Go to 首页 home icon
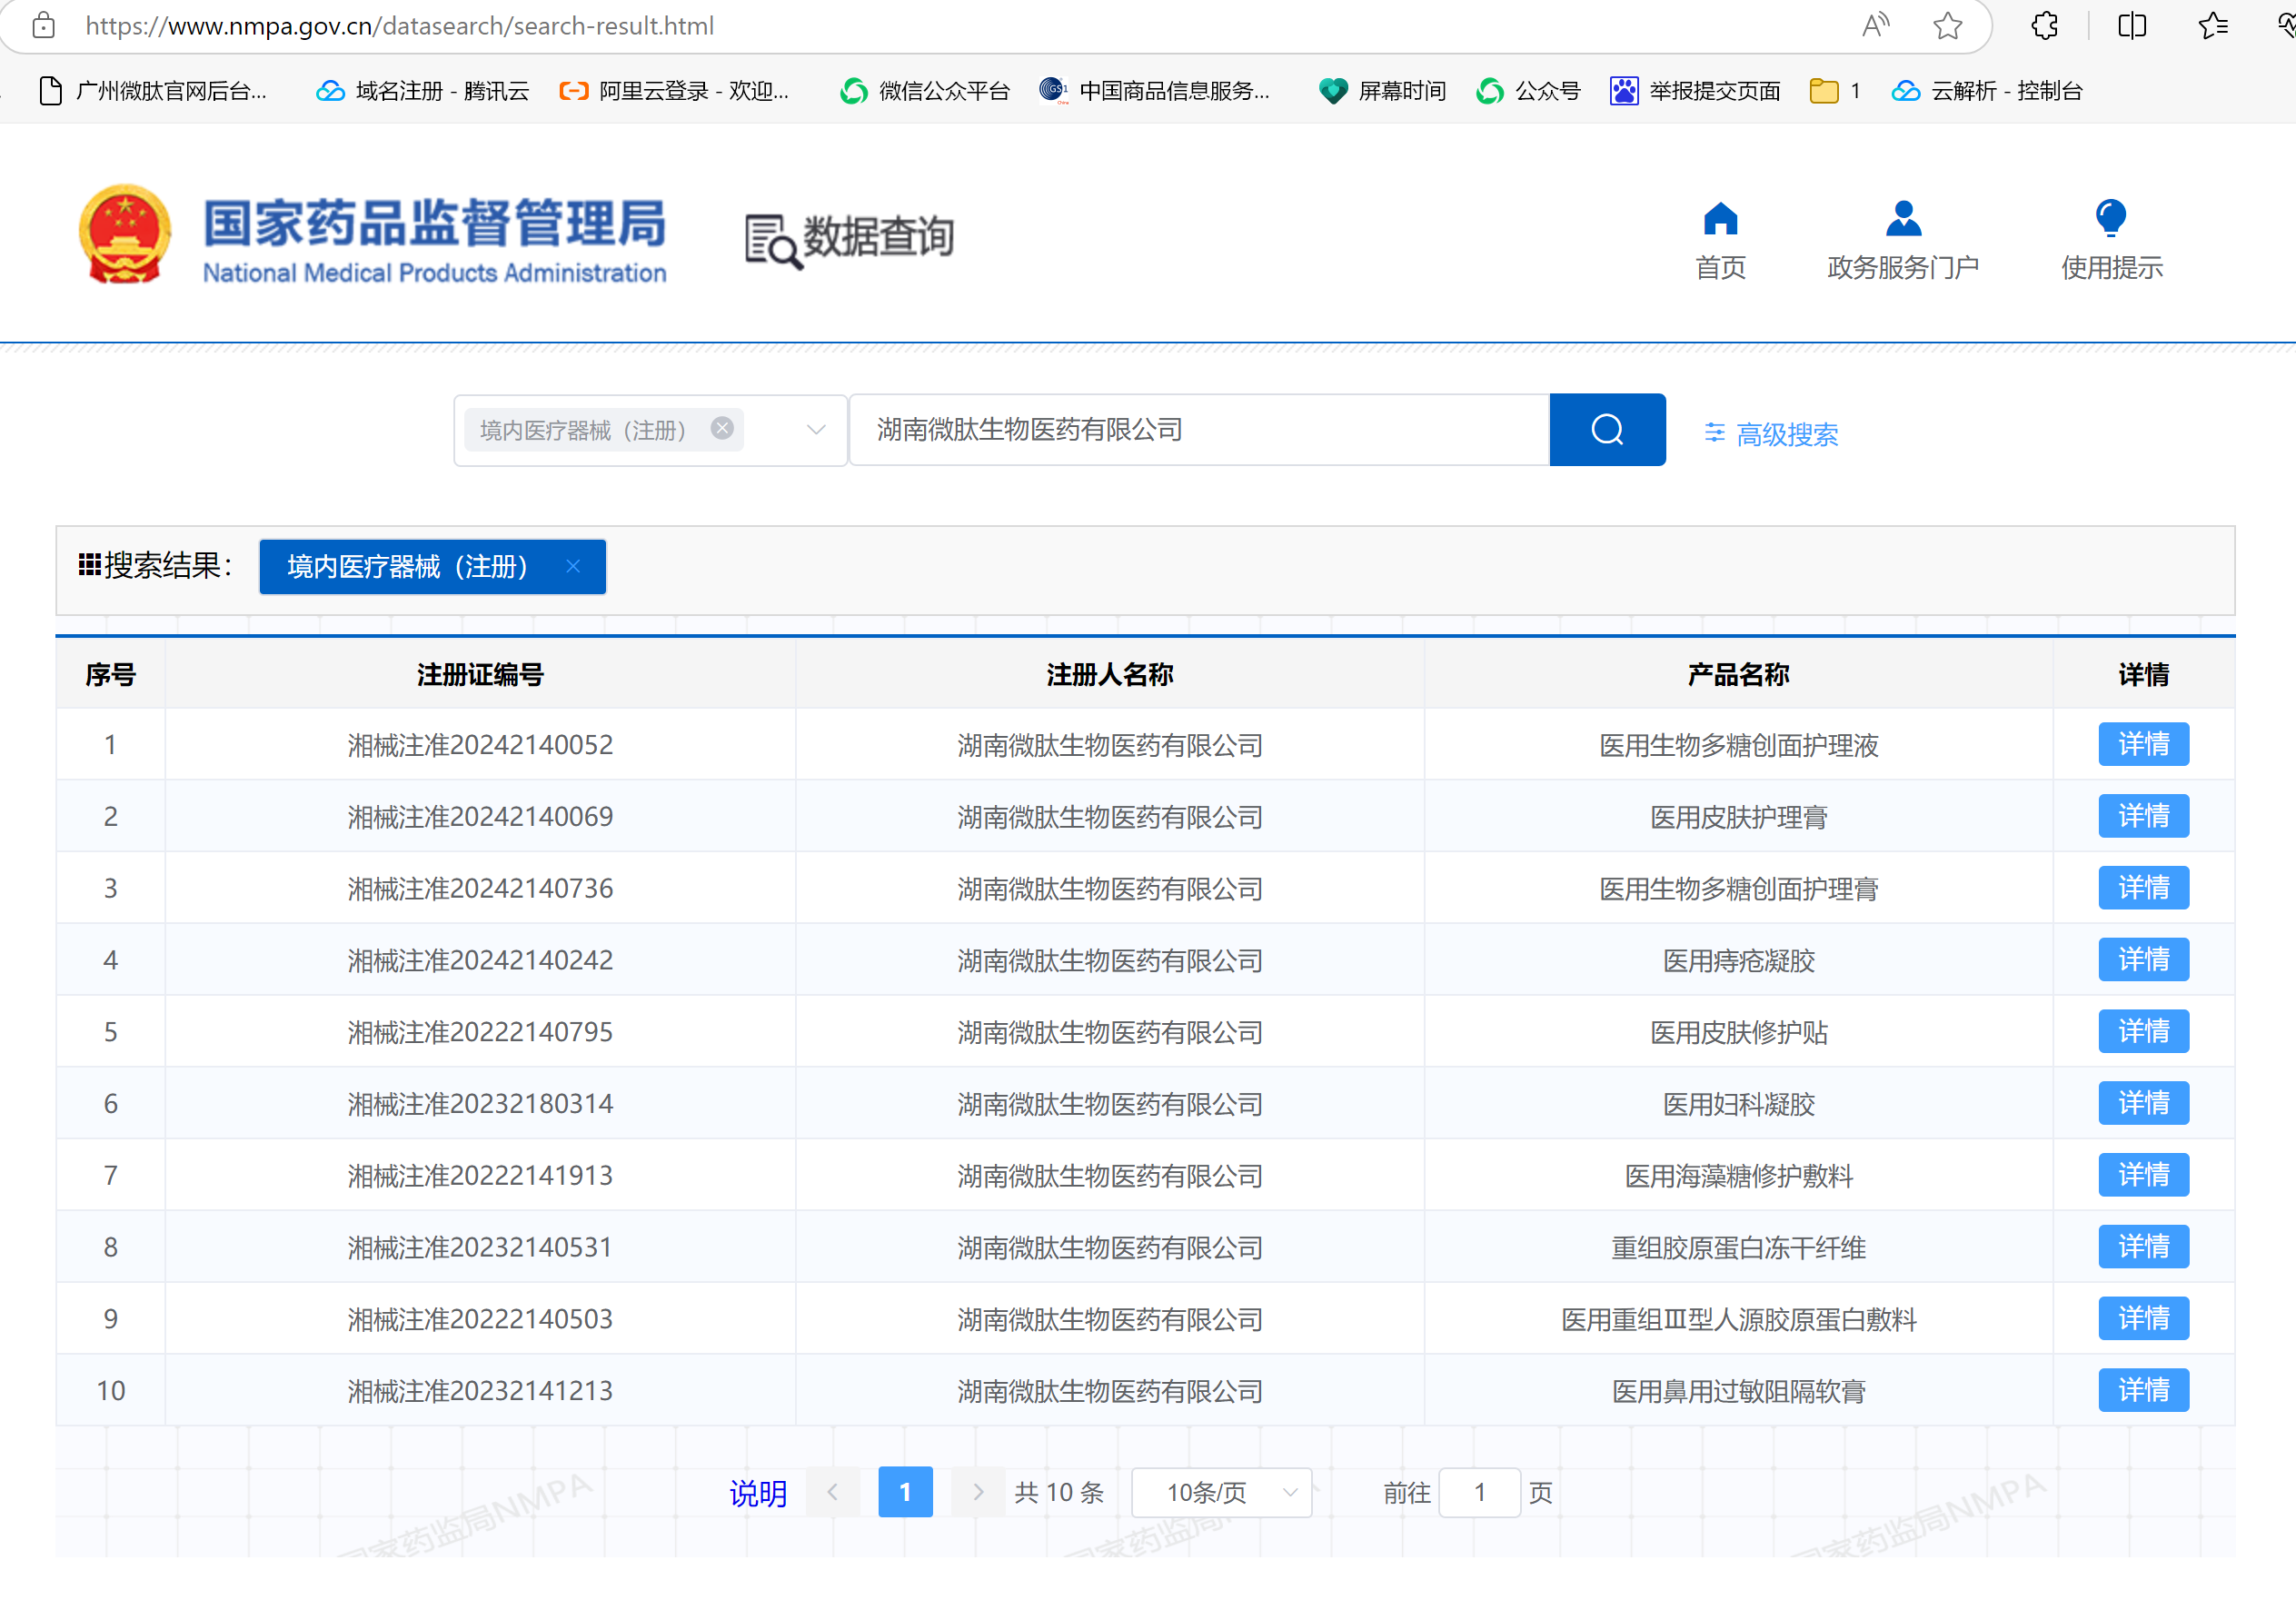2296x1600 pixels. tap(1720, 218)
